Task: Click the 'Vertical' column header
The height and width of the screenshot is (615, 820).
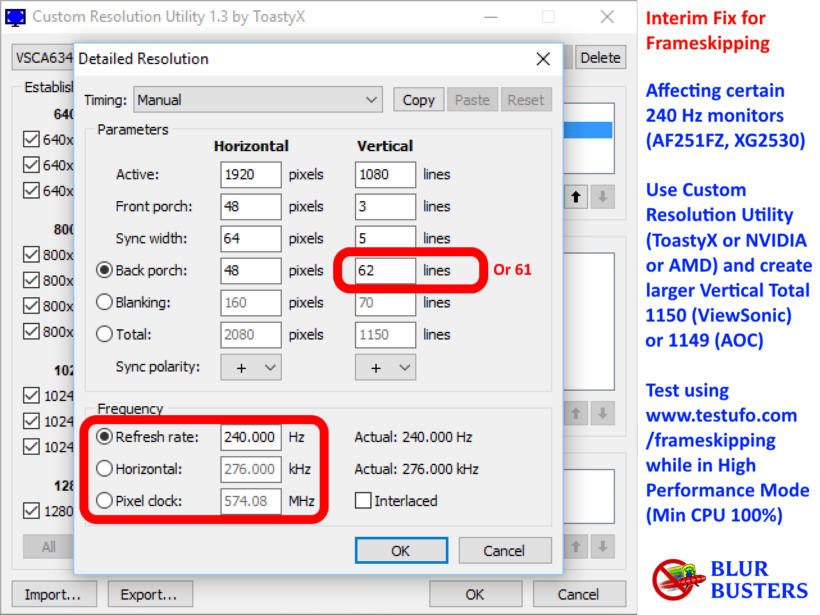Action: [x=385, y=146]
